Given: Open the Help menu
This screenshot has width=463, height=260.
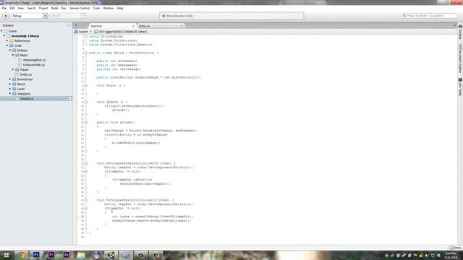Looking at the screenshot, I should [120, 8].
